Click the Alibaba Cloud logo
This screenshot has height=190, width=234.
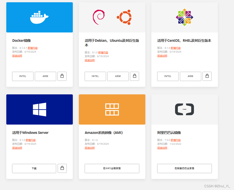tap(184, 109)
